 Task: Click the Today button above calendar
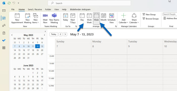[54, 34]
